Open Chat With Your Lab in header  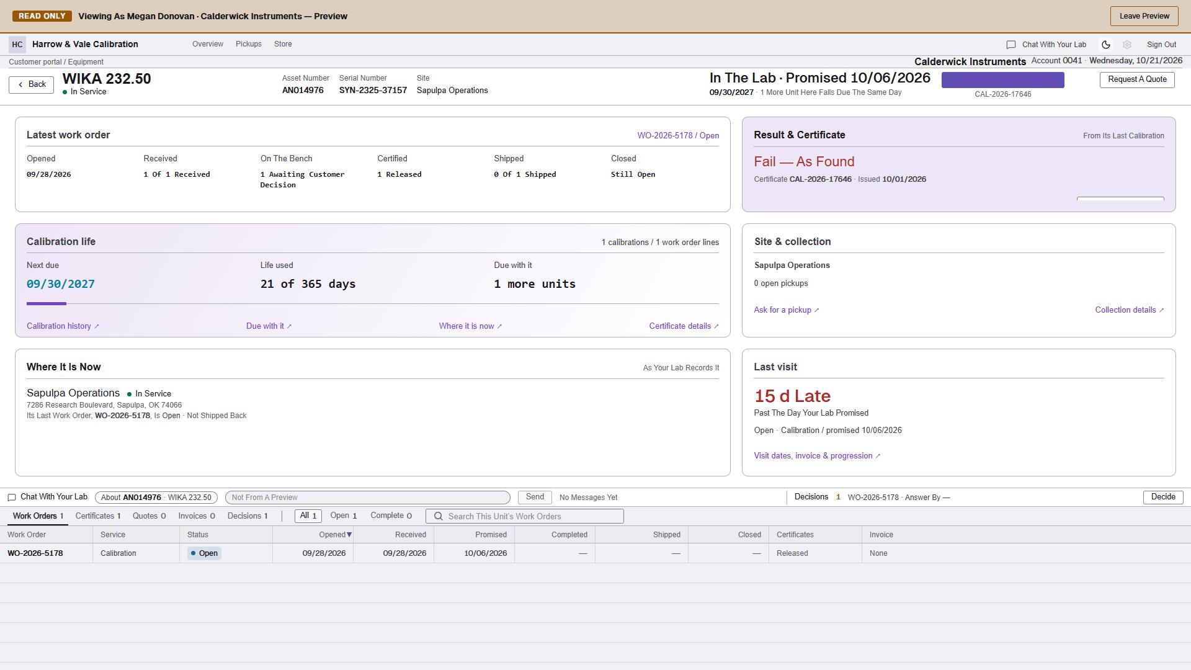click(x=1054, y=45)
